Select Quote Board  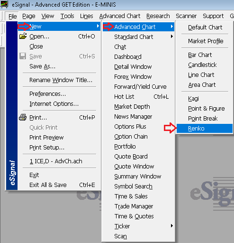point(138,156)
